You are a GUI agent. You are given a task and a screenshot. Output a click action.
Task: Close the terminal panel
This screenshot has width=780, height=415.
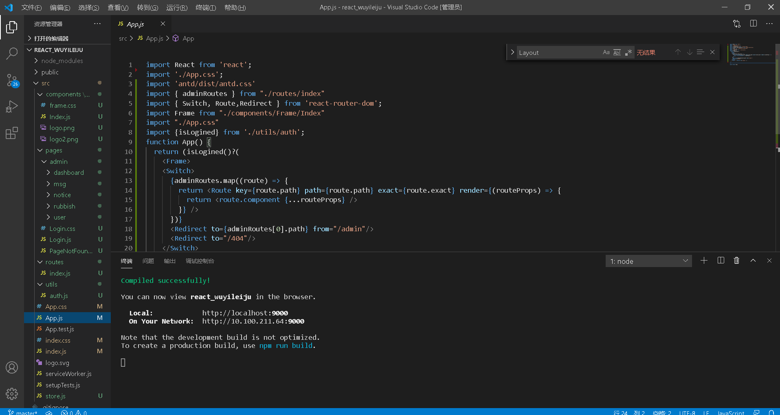pyautogui.click(x=769, y=261)
